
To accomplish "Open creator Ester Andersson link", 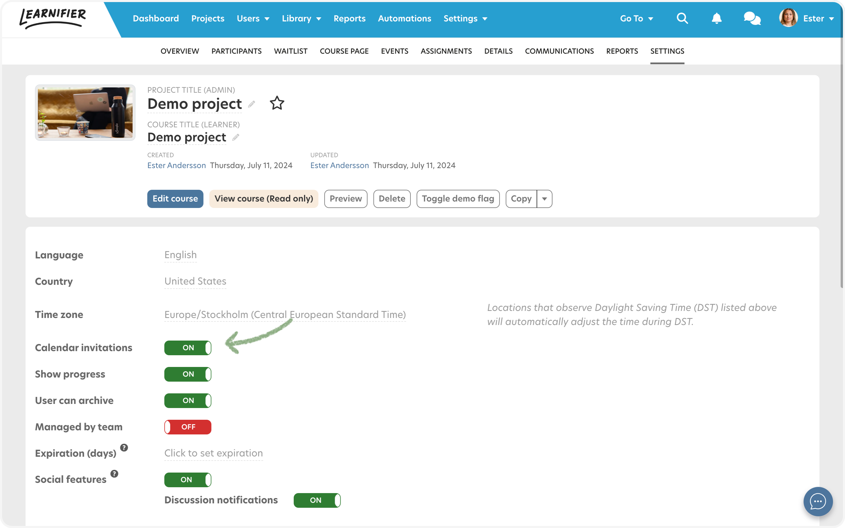I will tap(177, 165).
